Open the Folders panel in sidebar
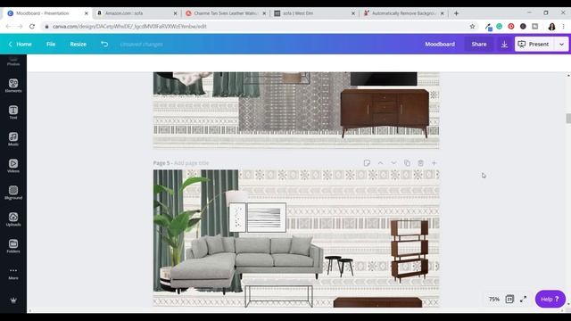571x321 pixels. (x=13, y=246)
